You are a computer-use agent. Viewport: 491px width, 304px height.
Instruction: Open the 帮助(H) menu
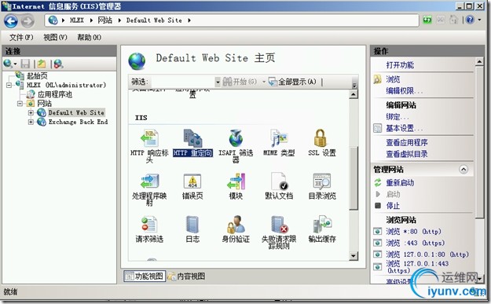[x=90, y=38]
